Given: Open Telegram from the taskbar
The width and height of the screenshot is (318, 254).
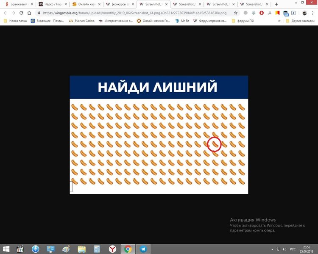Looking at the screenshot, I should pos(143,249).
